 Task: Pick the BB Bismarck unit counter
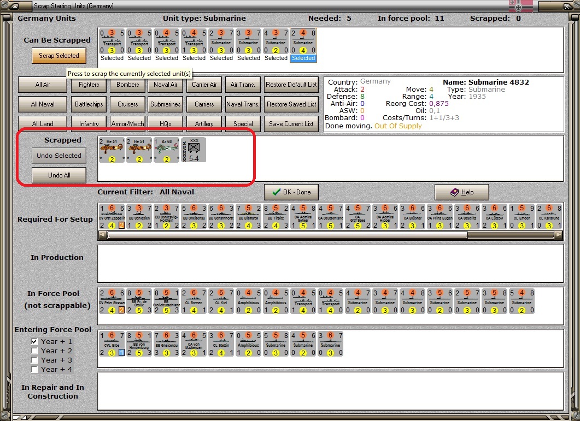click(249, 217)
